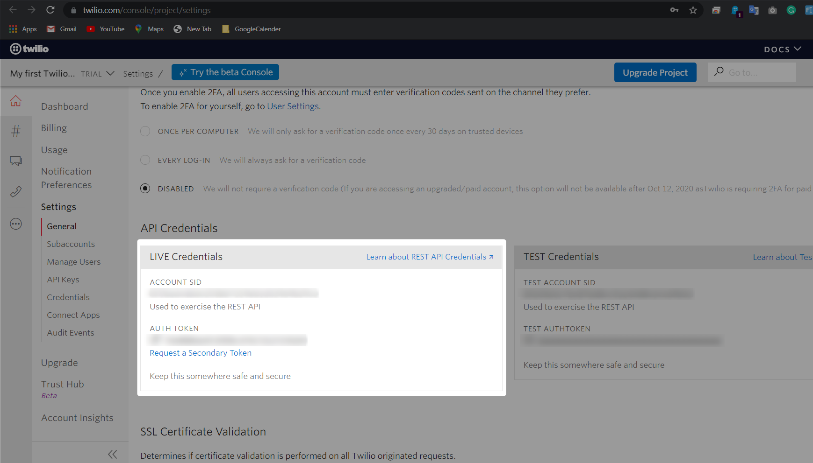Click the User Settings link
The image size is (813, 463).
[x=293, y=106]
